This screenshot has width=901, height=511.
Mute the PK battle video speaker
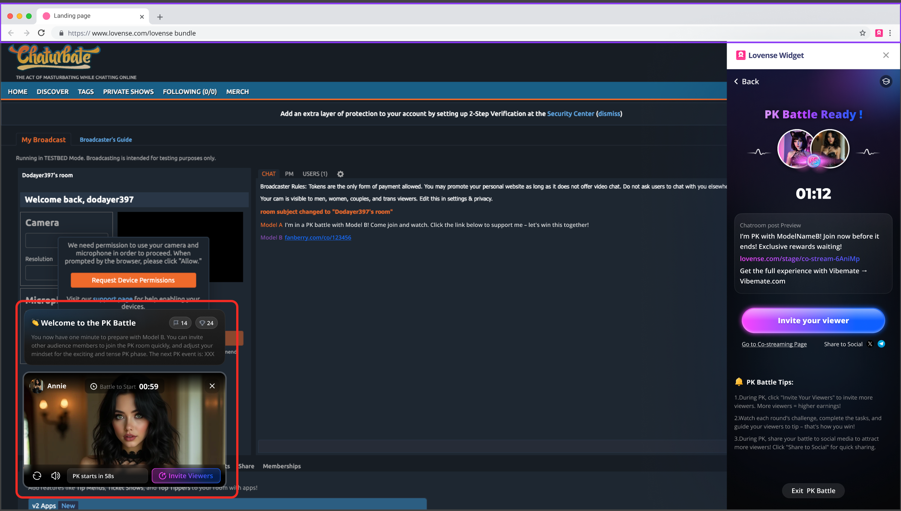click(x=55, y=476)
